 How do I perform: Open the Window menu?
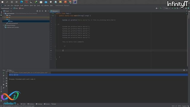47,5
